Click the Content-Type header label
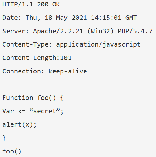This screenshot has width=156, height=157. (x=27, y=45)
